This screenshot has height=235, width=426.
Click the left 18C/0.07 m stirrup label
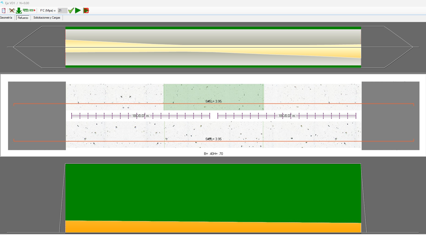point(140,116)
